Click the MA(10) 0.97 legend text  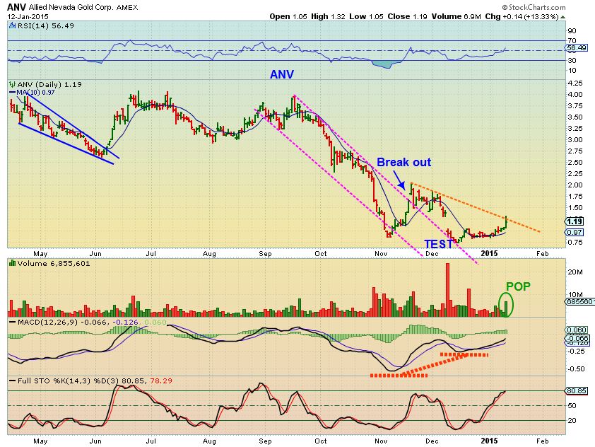[35, 92]
